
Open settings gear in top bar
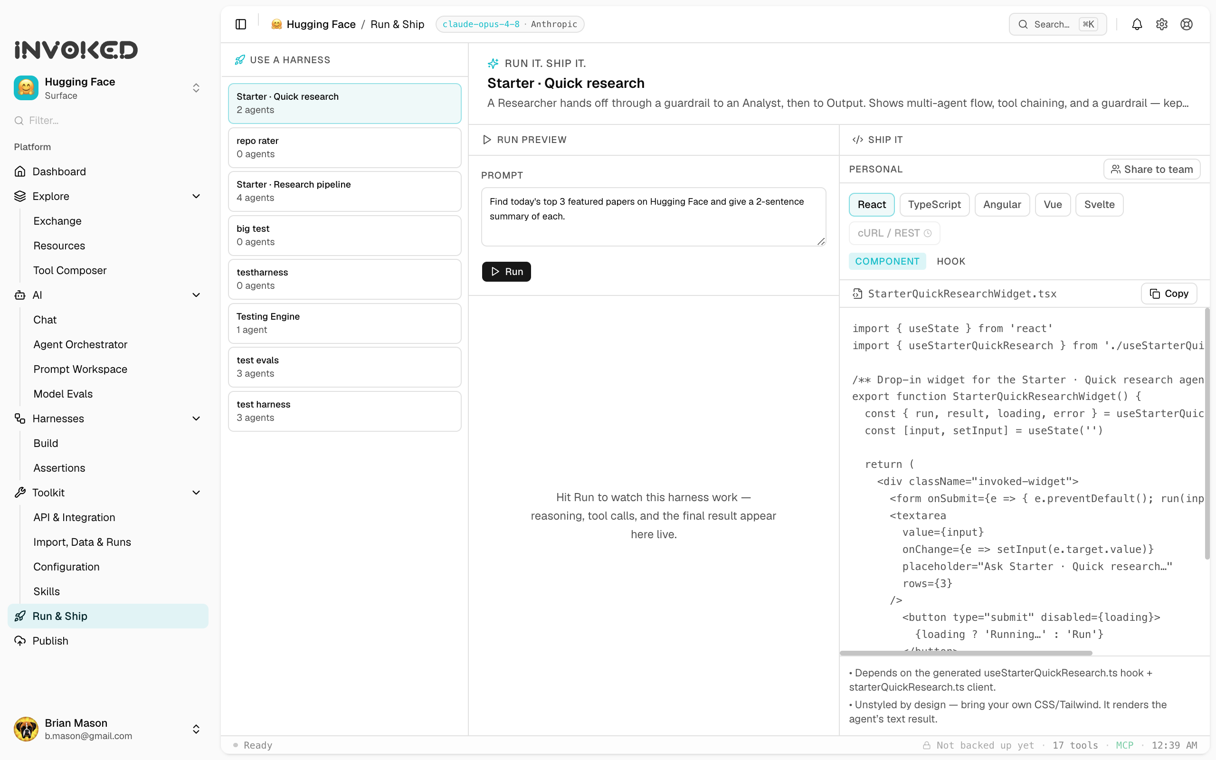(x=1161, y=24)
